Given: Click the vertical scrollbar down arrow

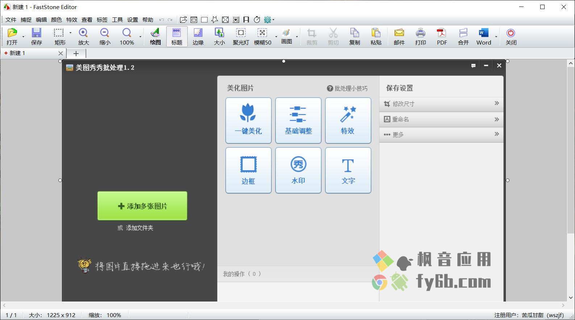Looking at the screenshot, I should 571,298.
